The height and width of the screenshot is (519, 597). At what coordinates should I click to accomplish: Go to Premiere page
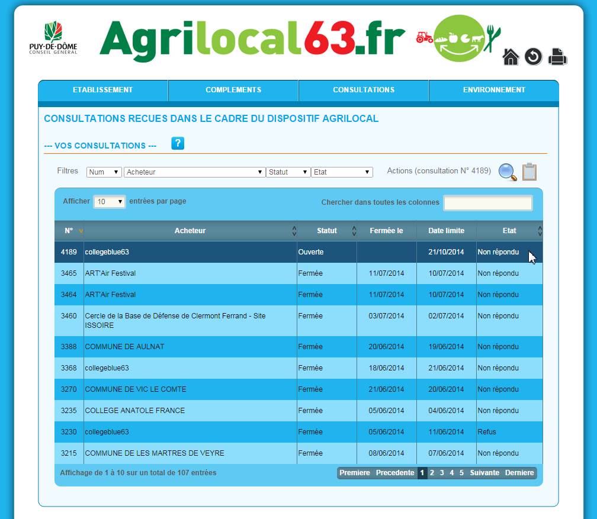[354, 473]
